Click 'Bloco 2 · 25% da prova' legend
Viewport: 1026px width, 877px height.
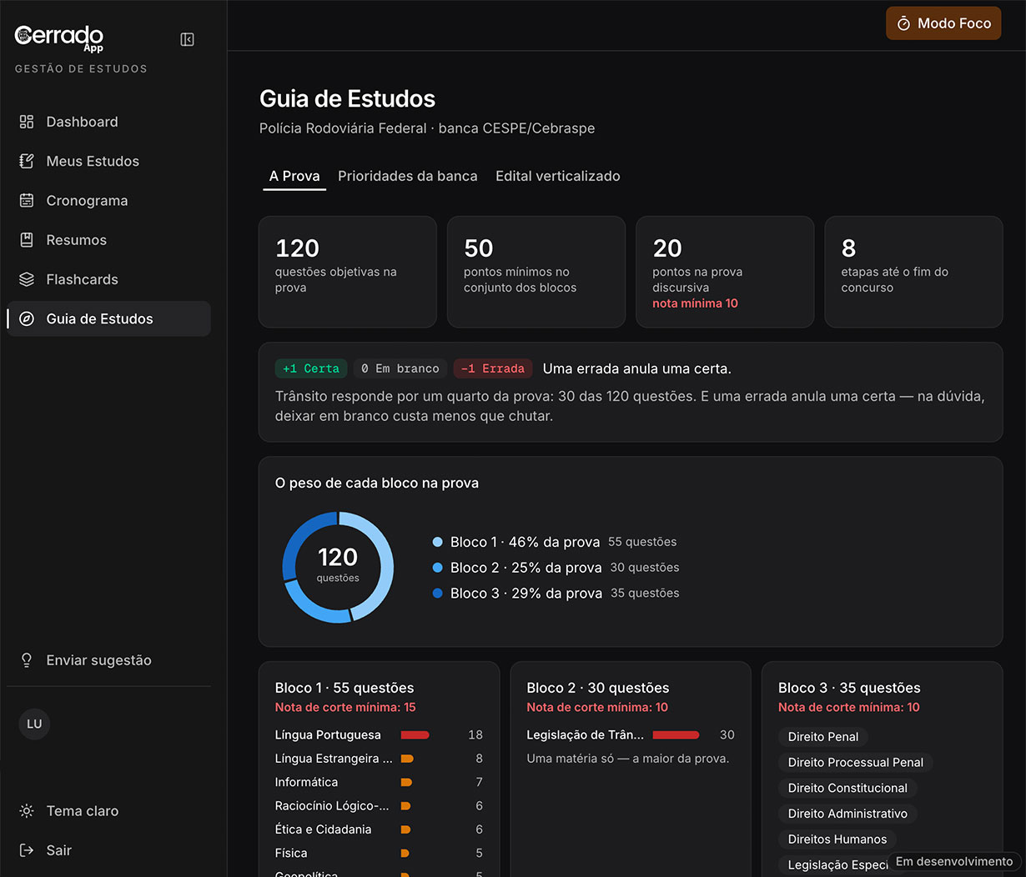(526, 568)
